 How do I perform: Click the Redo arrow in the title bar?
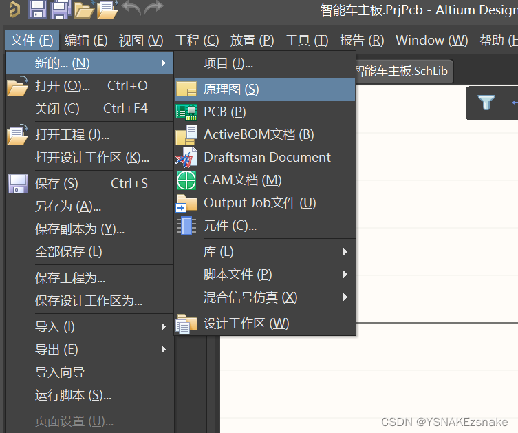click(x=154, y=8)
